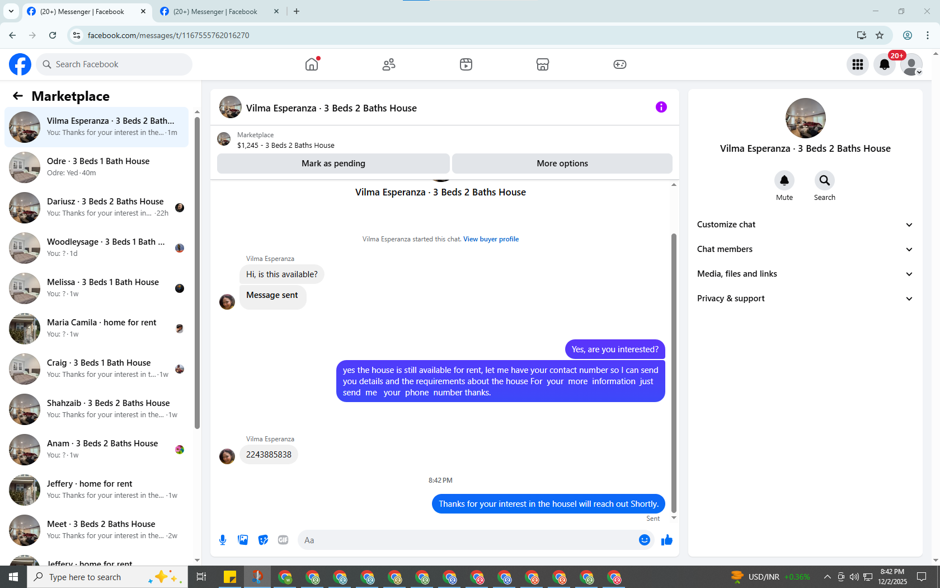
Task: Expand Customize chat section
Action: [805, 225]
